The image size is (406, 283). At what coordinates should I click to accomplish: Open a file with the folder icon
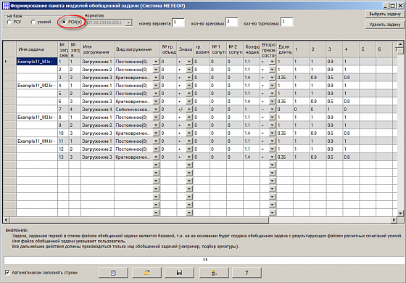point(146,273)
